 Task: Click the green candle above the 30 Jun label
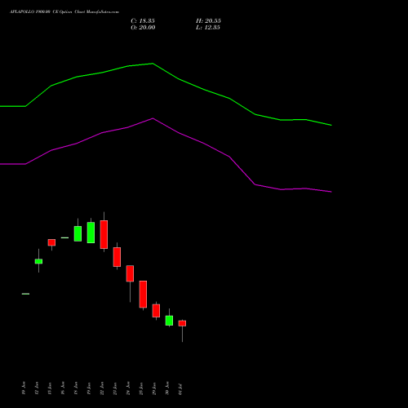tap(169, 321)
